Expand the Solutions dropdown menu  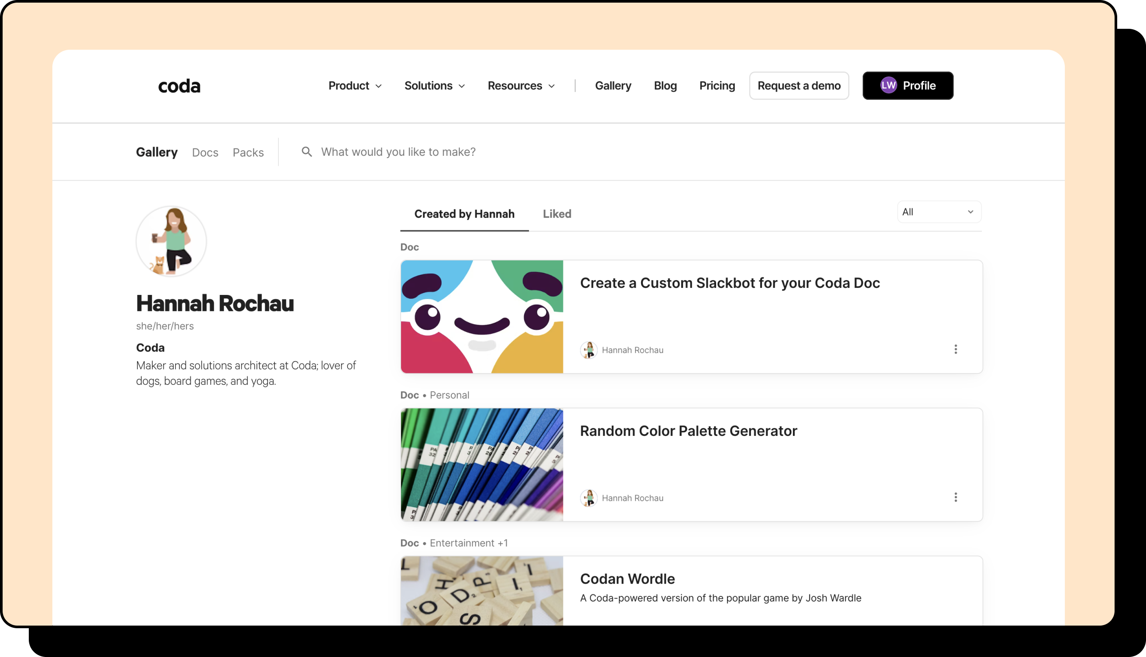pos(434,86)
